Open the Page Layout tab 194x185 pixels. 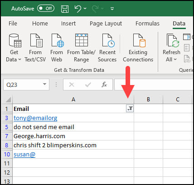click(106, 24)
